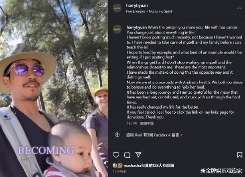Save the post with bookmark icon
The image size is (245, 177).
[x=240, y=155]
